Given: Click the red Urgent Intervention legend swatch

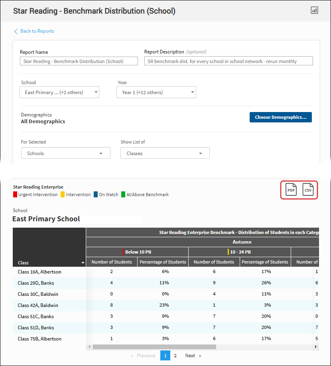Looking at the screenshot, I should [x=15, y=195].
